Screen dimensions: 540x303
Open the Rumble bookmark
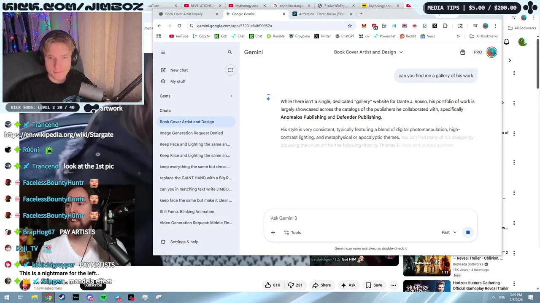coord(275,36)
